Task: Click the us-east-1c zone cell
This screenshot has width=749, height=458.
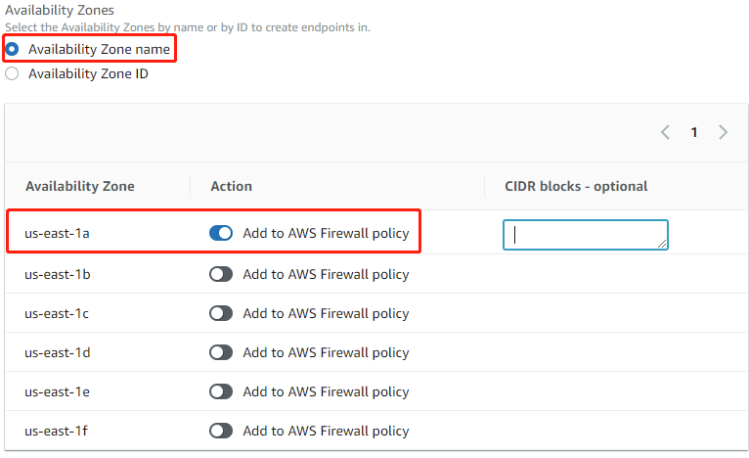Action: 57,313
